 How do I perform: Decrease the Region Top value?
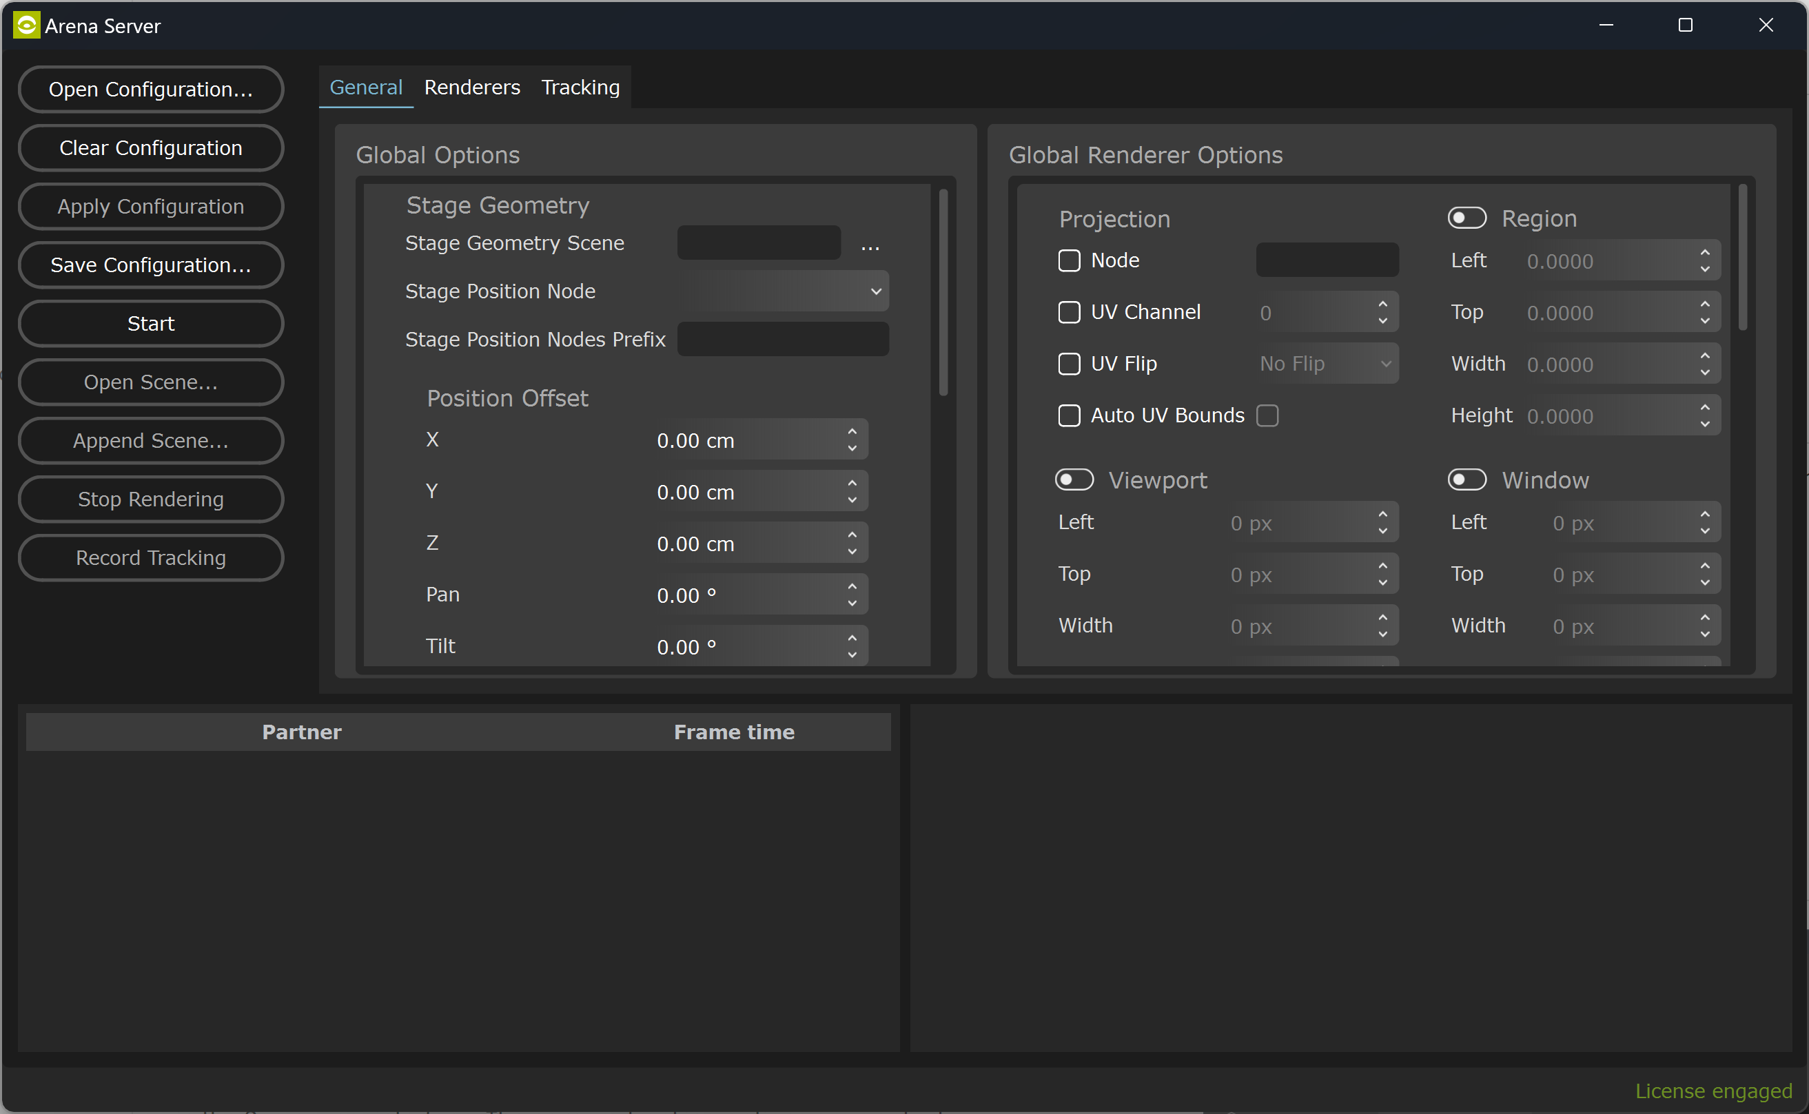click(1705, 321)
